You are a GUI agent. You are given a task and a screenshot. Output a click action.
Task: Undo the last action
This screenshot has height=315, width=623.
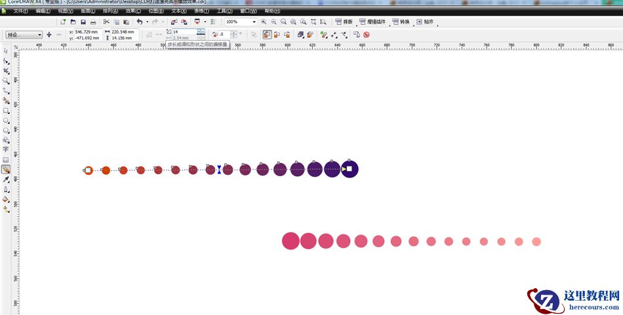pyautogui.click(x=140, y=22)
